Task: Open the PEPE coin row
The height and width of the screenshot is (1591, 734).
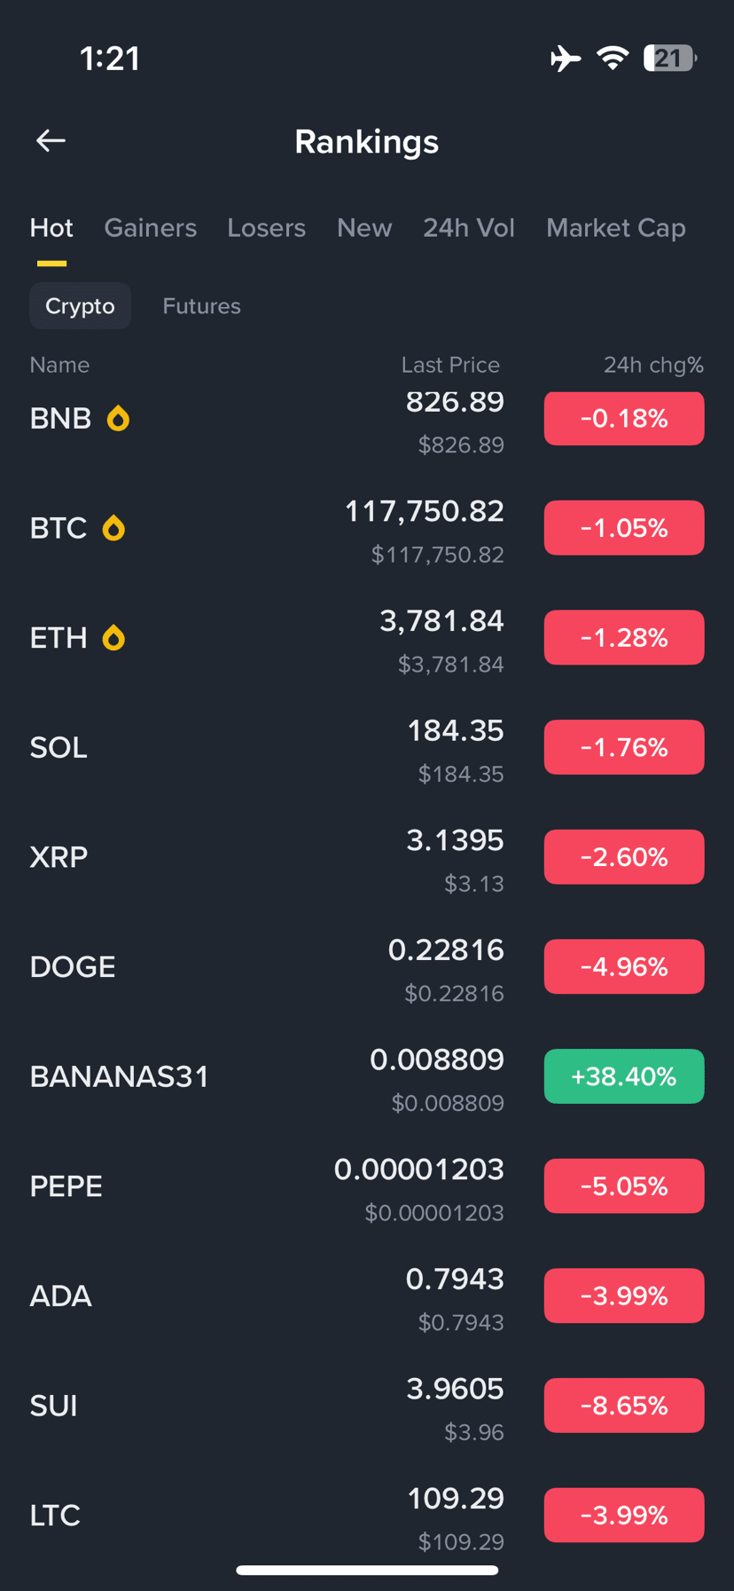Action: click(367, 1186)
